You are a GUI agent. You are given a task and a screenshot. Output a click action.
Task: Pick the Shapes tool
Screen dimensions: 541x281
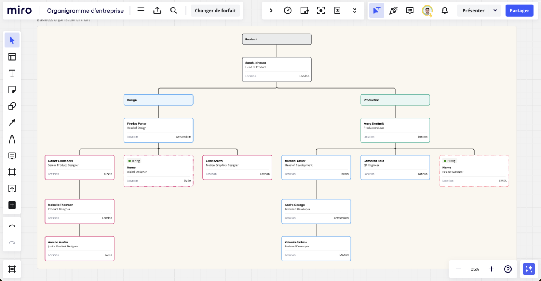tap(12, 106)
